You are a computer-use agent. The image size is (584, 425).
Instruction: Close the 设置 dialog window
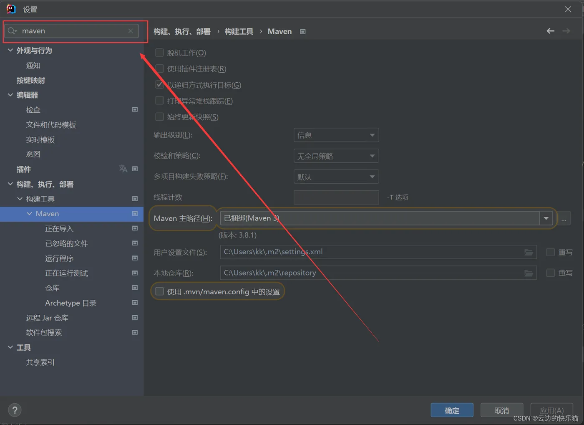coord(568,9)
